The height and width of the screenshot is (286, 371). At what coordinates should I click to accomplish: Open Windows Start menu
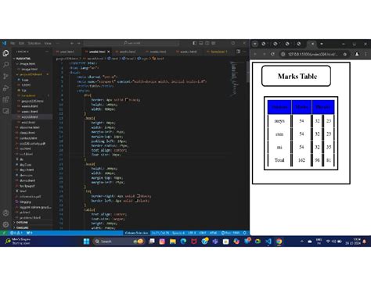(x=86, y=241)
